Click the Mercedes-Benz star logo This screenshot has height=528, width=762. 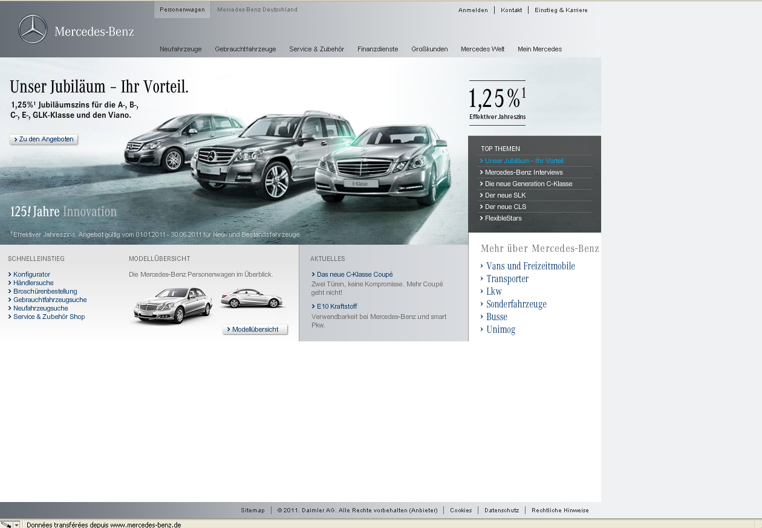(x=33, y=30)
